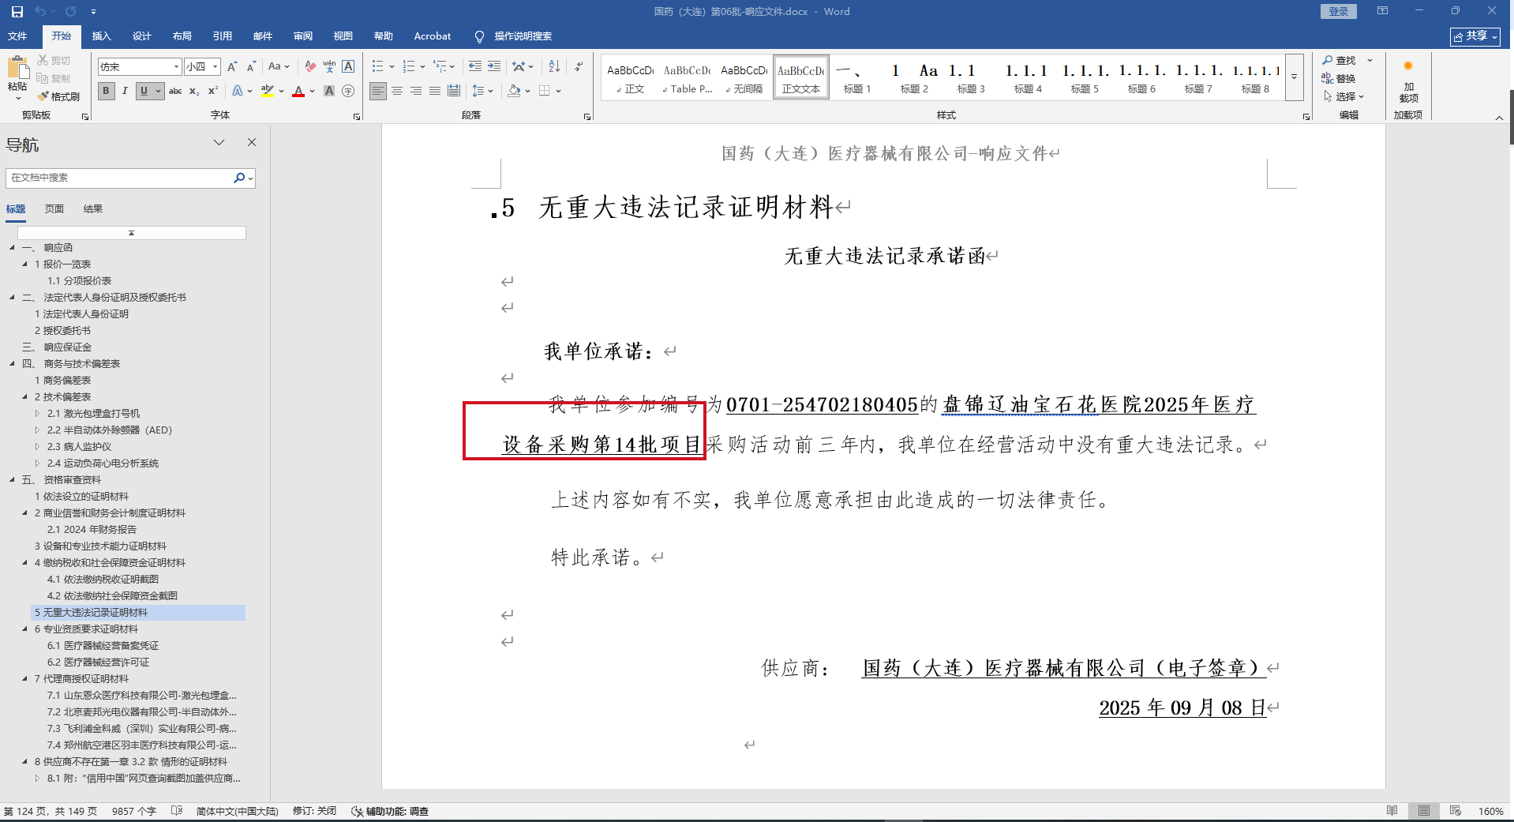Apply the 标题 1 style from the gallery

point(857,77)
